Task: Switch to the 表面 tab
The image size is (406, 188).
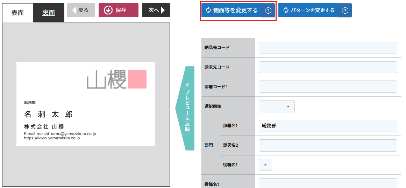Action: tap(17, 13)
